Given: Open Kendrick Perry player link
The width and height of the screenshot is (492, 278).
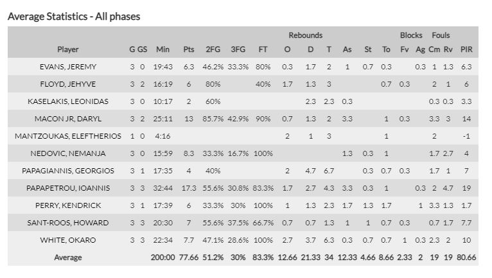Looking at the screenshot, I should click(x=68, y=205).
